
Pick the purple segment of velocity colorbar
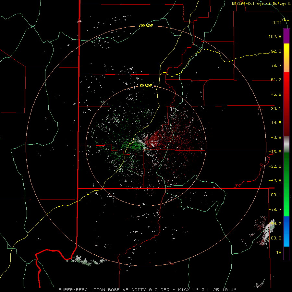pos(286,36)
